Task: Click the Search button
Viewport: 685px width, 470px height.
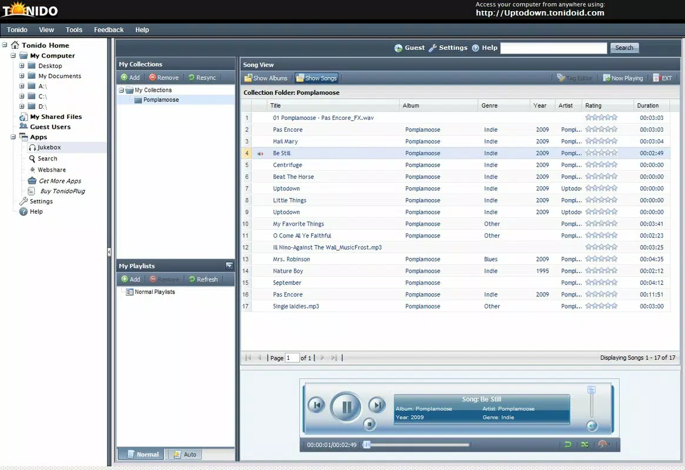Action: (x=624, y=48)
